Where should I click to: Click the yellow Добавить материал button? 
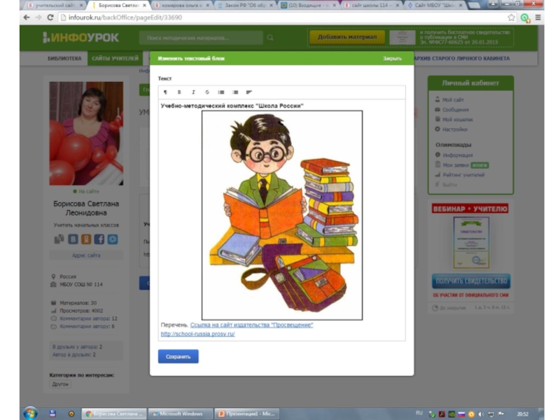click(x=347, y=37)
